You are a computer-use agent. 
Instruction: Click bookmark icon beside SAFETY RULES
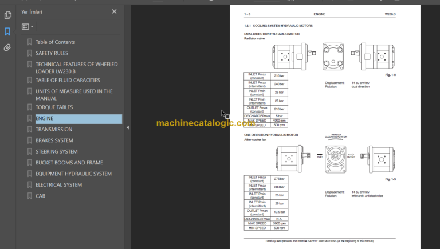pyautogui.click(x=29, y=53)
